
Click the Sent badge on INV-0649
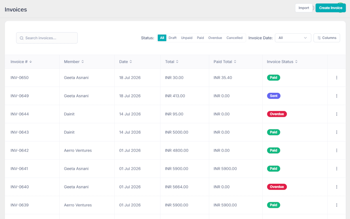pos(274,96)
